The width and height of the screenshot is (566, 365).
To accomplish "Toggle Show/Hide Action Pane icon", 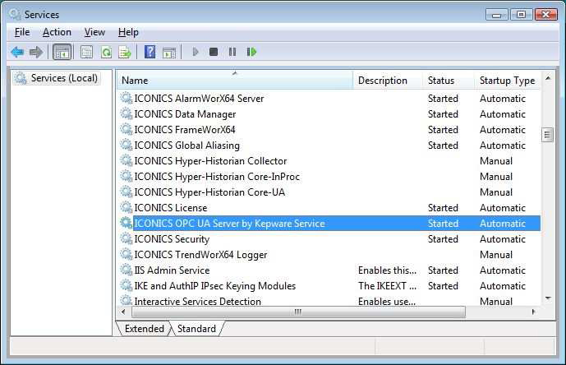I will (169, 53).
